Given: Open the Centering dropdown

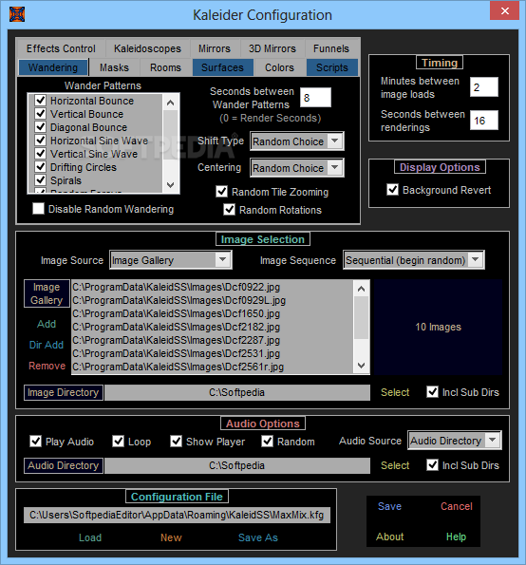Looking at the screenshot, I should [297, 167].
